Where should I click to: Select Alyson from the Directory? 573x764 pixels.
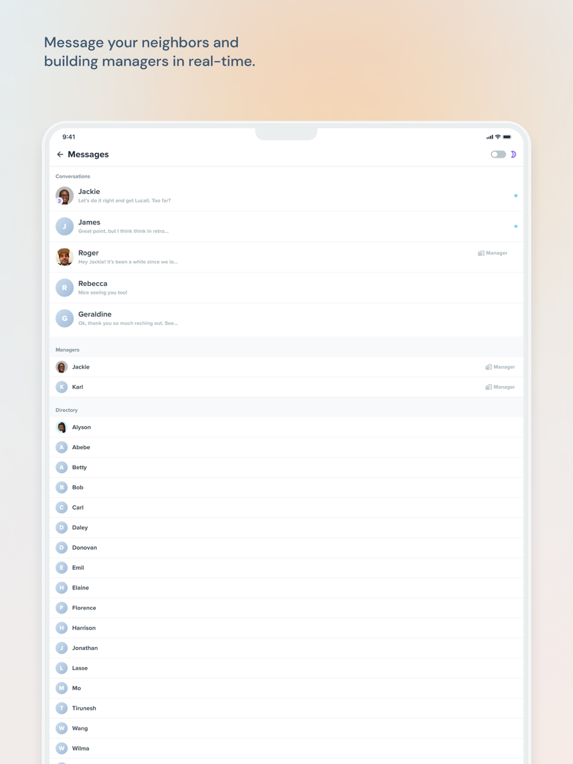(x=286, y=427)
